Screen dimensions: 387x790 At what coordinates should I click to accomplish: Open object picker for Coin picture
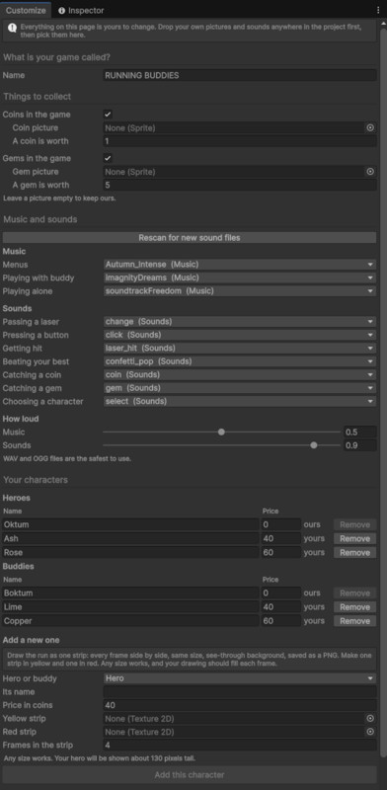point(370,128)
